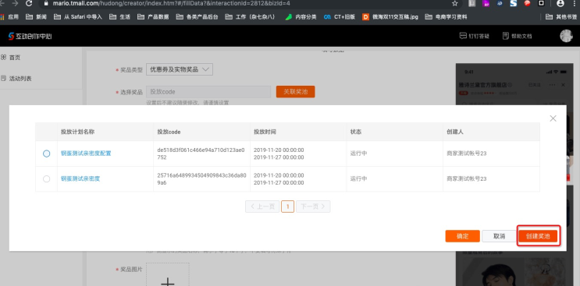The height and width of the screenshot is (286, 580).
Task: Open the 工作（杂七杂八） bookmark folder
Action: pyautogui.click(x=251, y=17)
